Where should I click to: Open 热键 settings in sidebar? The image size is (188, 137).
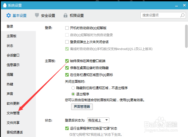pos(18,84)
